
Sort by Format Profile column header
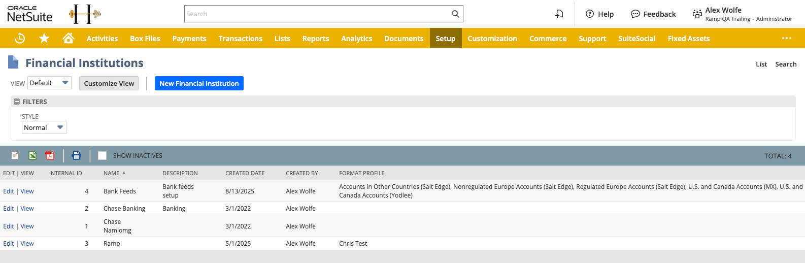click(362, 173)
